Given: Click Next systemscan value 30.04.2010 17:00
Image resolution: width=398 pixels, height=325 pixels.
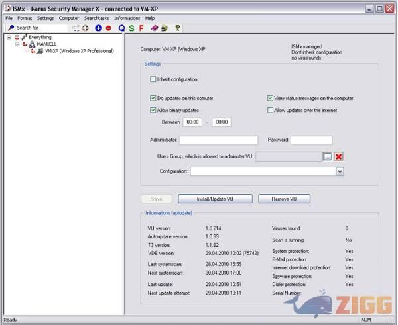Looking at the screenshot, I should (224, 273).
